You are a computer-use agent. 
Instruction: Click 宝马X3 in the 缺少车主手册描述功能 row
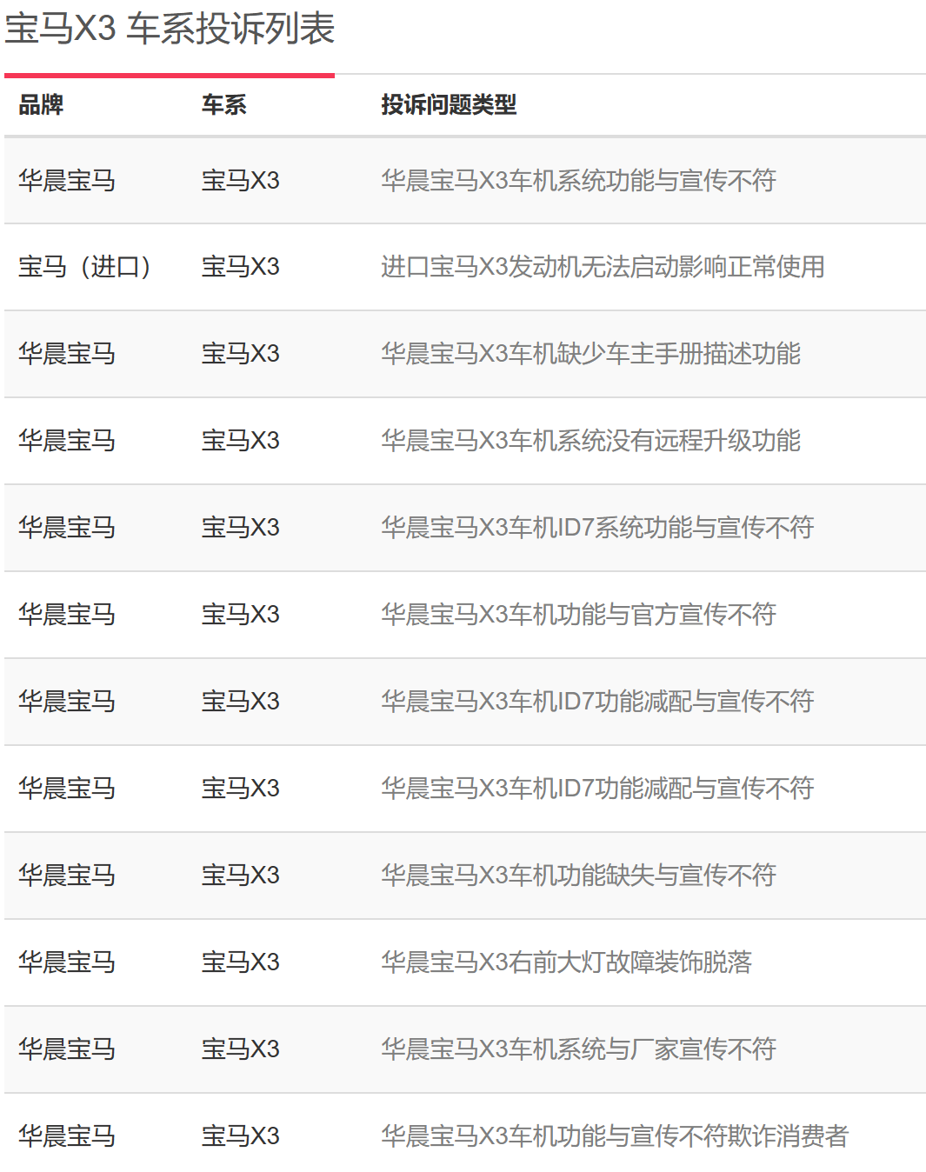[241, 354]
